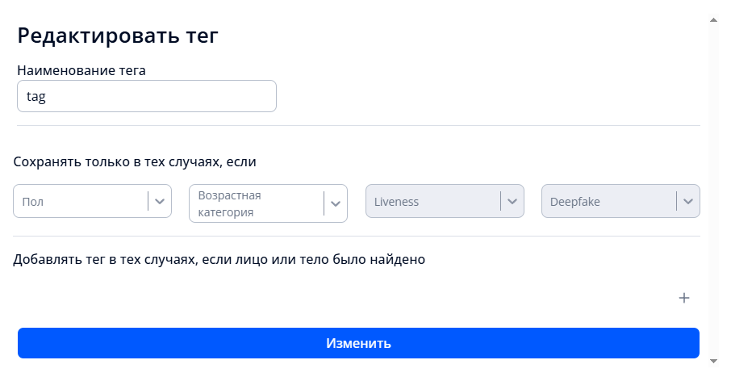The image size is (731, 381).
Task: Click the Редактировать тег heading
Action: pos(118,36)
